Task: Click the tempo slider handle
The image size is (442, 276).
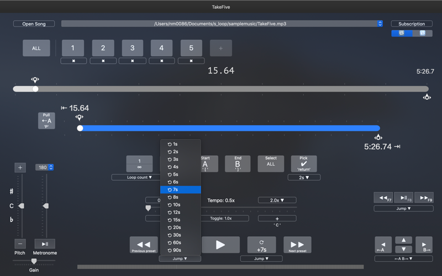Action: [x=148, y=208]
